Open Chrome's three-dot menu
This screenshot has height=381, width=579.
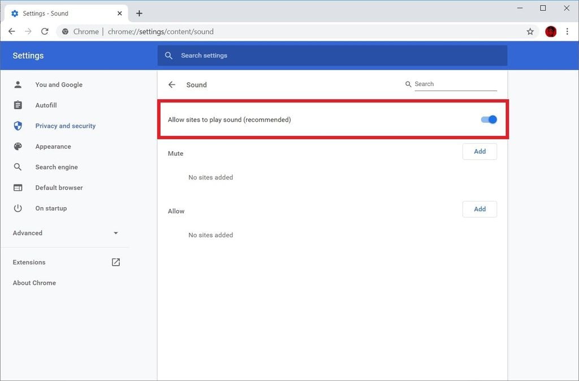[567, 31]
